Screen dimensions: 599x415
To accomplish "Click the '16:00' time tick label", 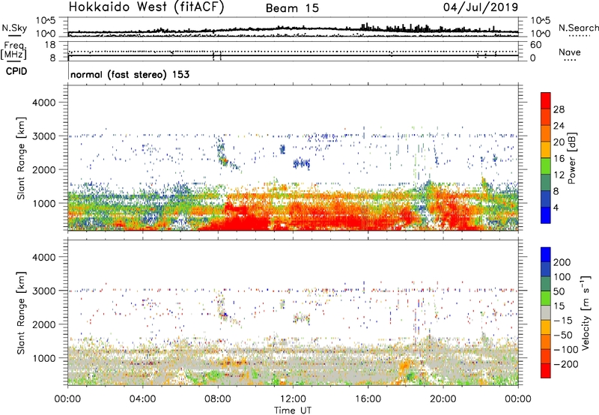I will click(368, 399).
